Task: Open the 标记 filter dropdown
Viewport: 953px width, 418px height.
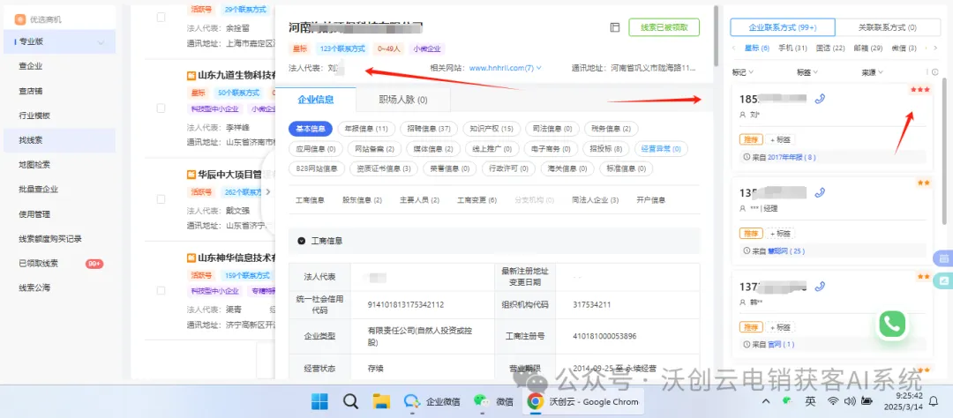Action: (743, 72)
